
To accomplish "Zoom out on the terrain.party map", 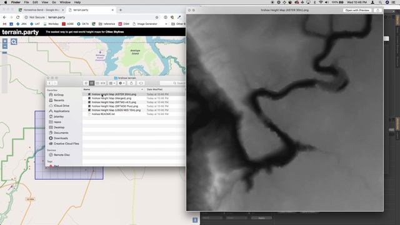I will (x=5, y=46).
